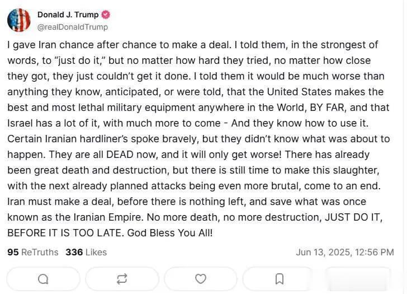Click the "Likes" label beside 336
This screenshot has width=407, height=294.
96,252
